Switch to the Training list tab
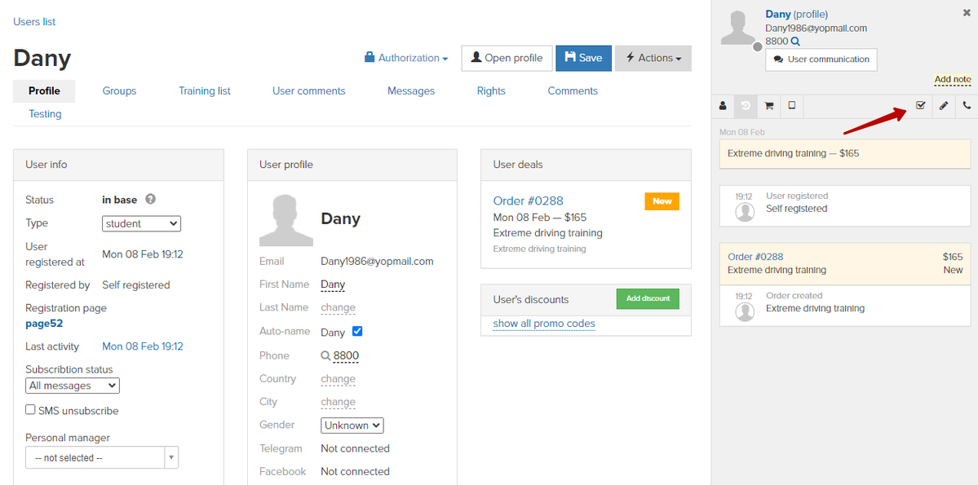Viewport: 978px width, 485px height. [x=205, y=91]
